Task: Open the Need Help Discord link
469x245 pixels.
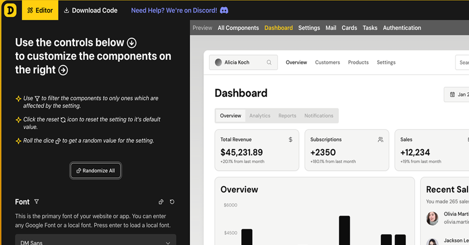Action: [175, 10]
